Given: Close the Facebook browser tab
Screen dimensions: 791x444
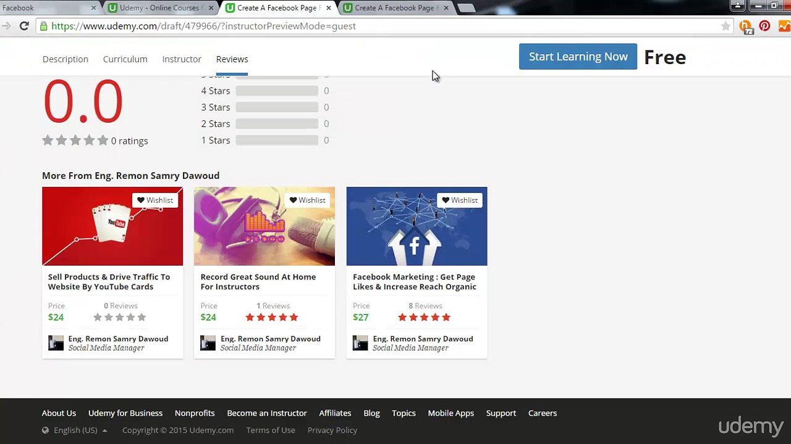Looking at the screenshot, I should point(94,8).
